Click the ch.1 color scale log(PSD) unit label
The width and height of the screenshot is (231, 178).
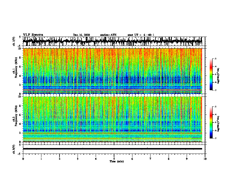[218, 76]
